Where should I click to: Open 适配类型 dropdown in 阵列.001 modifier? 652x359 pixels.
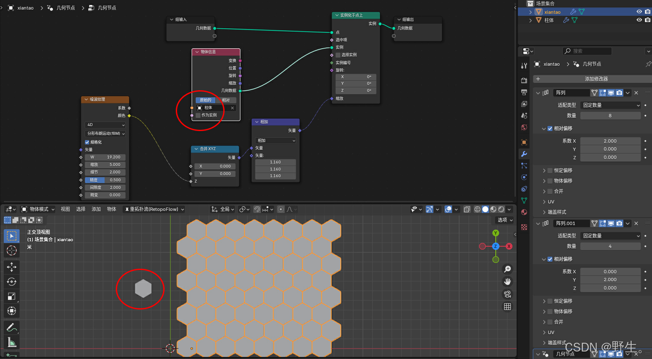point(610,236)
